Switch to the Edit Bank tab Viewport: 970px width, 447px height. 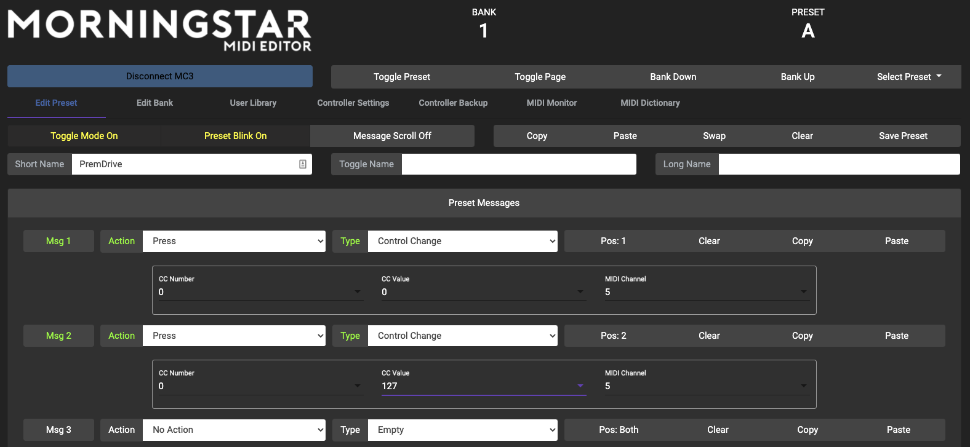coord(154,103)
